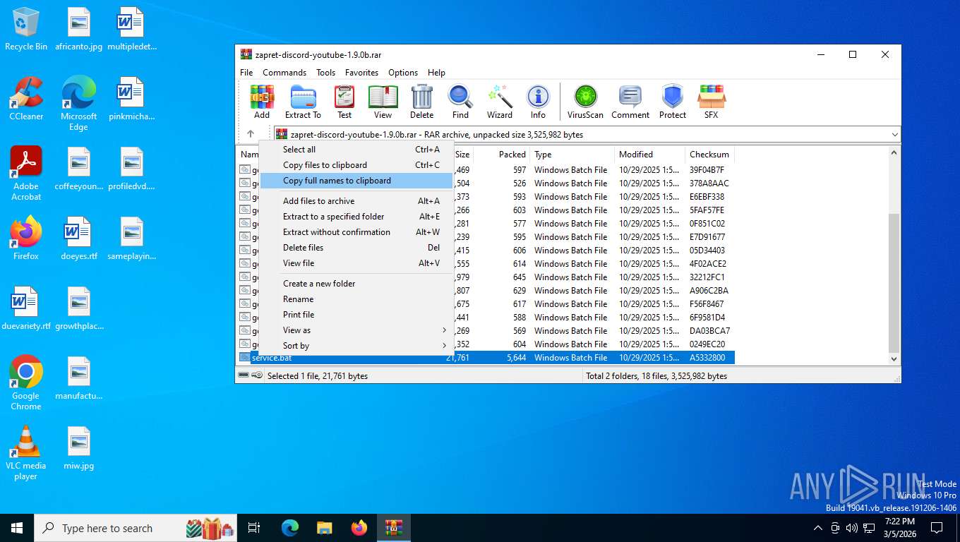
Task: Open duevariety.rtf desktop file
Action: [26, 308]
